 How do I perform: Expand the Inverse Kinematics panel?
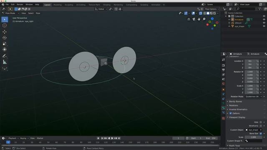point(238,109)
